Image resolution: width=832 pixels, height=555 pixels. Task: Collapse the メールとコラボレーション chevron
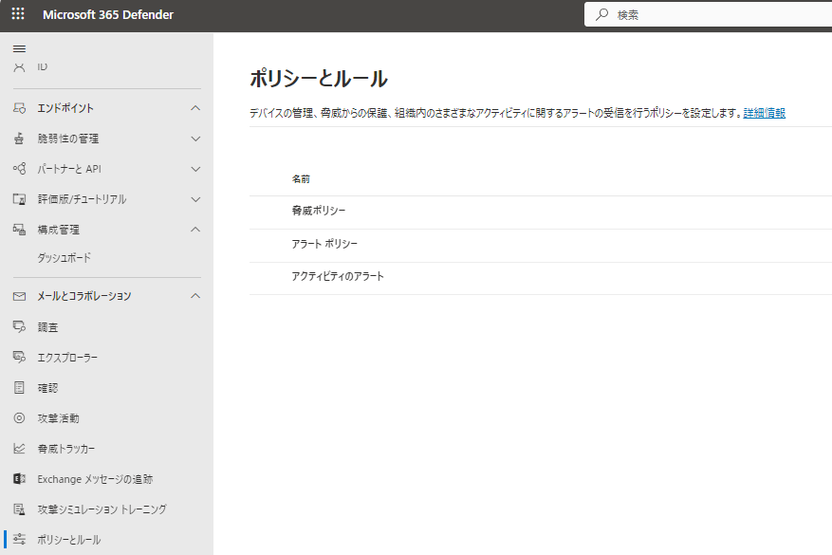195,296
